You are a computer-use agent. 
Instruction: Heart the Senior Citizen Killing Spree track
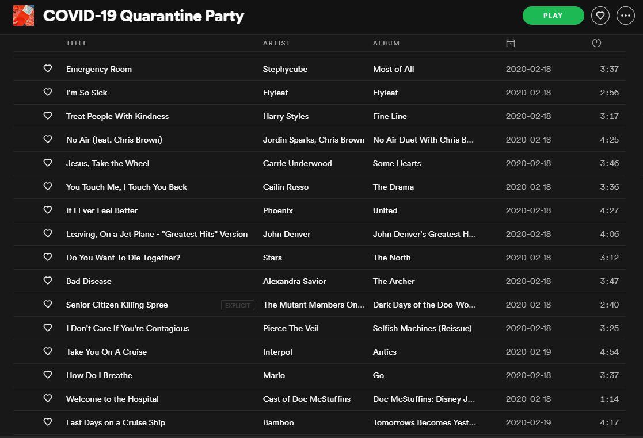click(x=48, y=304)
